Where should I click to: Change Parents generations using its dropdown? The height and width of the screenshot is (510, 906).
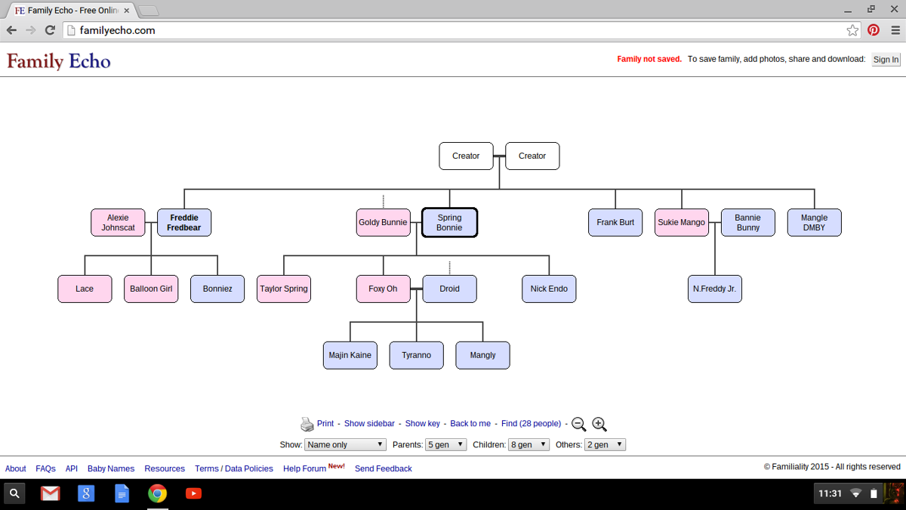445,444
